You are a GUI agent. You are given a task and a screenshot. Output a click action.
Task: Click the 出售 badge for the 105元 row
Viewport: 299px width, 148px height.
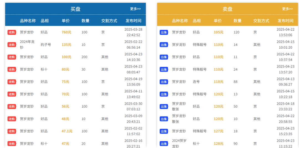[x=164, y=32]
